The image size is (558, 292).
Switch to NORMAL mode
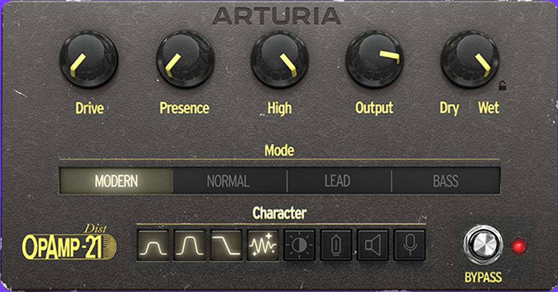(229, 181)
